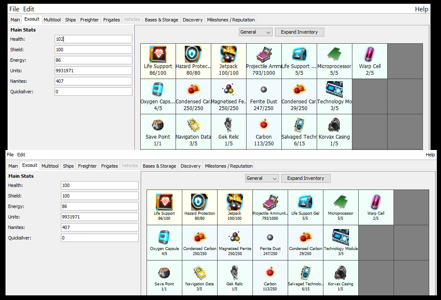Open Freighter tab in upper window
The height and width of the screenshot is (300, 441).
89,20
